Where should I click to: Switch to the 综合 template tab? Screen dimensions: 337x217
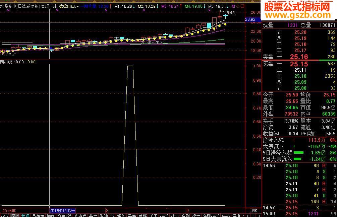[x=175, y=215]
